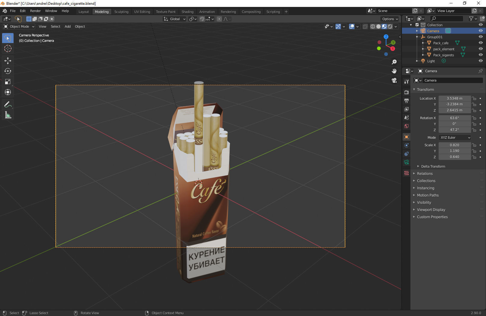
Task: Open the Physics properties tab
Action: pos(407,145)
